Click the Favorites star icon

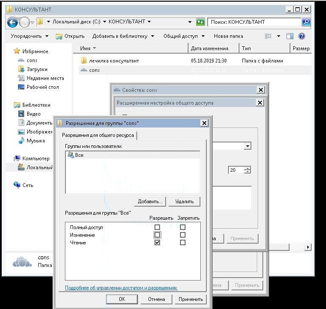[17, 51]
